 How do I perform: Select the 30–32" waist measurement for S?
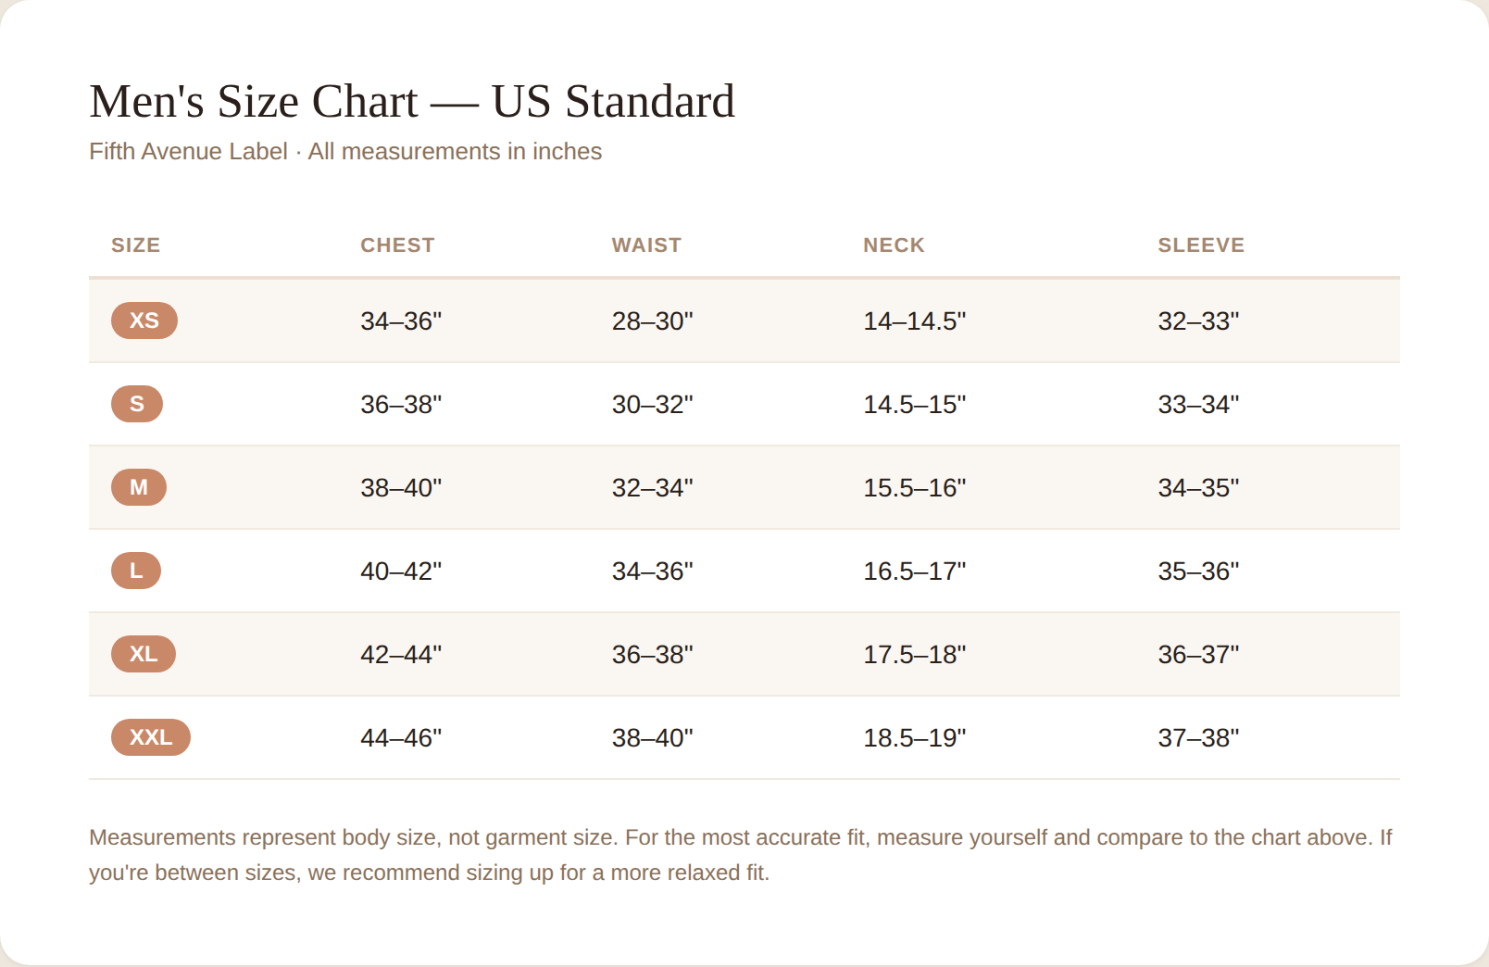coord(652,405)
